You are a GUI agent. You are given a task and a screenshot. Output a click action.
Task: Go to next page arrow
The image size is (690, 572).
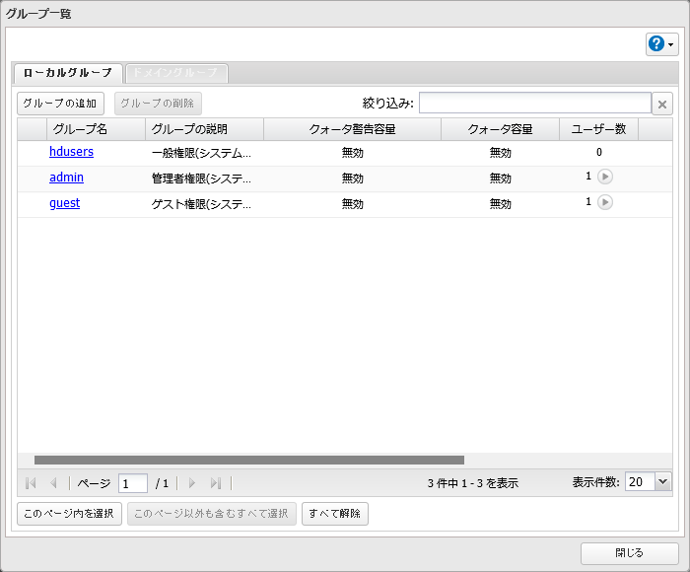pyautogui.click(x=192, y=483)
